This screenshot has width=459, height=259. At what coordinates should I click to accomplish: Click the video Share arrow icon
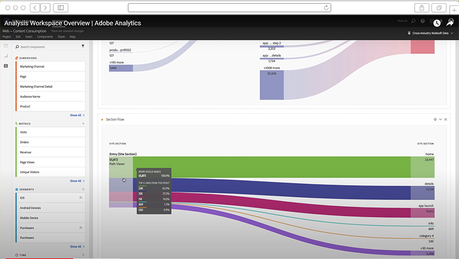tap(450, 23)
